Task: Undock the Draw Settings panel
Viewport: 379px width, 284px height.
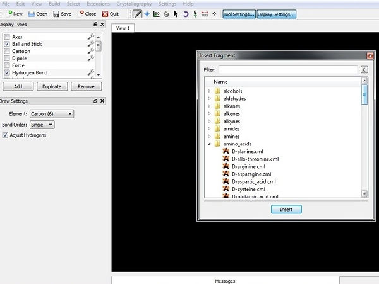Action: 95,101
